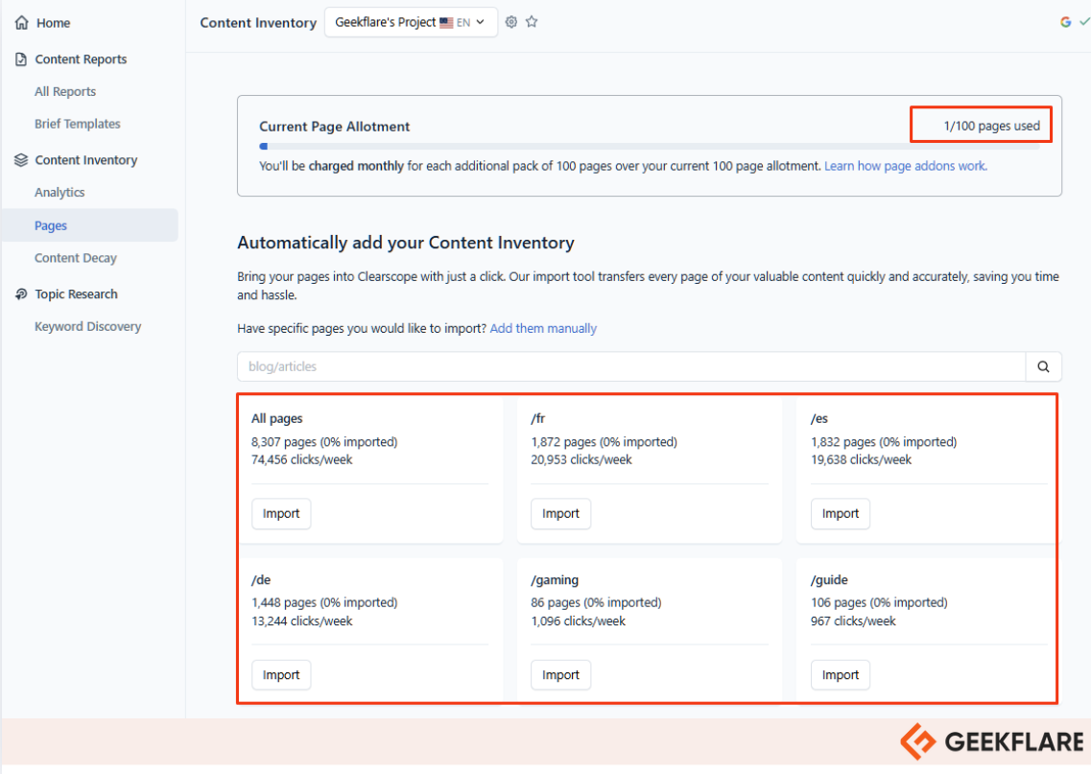
Task: Click '86 pages (0% imported)' text
Action: point(596,603)
